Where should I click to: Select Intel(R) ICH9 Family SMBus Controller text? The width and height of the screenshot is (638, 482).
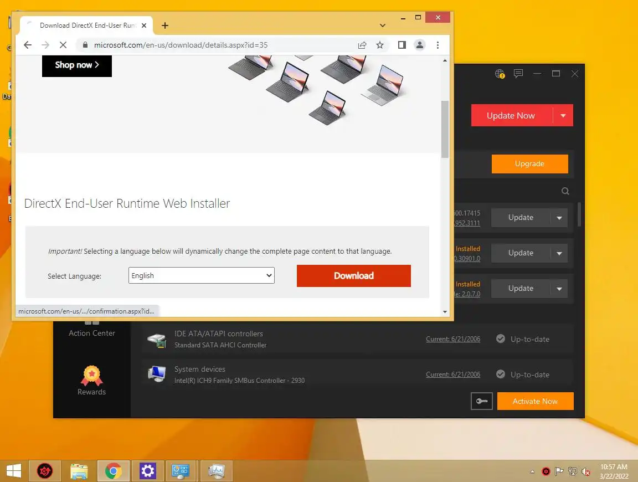tap(239, 380)
